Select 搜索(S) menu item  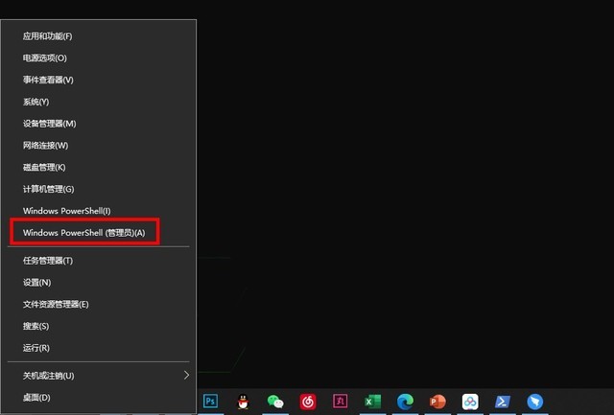(x=99, y=326)
